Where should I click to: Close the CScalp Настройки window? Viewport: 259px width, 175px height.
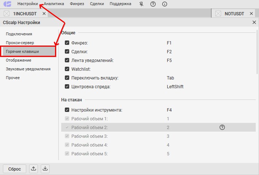click(x=254, y=22)
